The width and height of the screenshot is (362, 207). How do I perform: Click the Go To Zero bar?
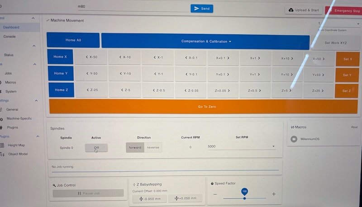click(203, 107)
